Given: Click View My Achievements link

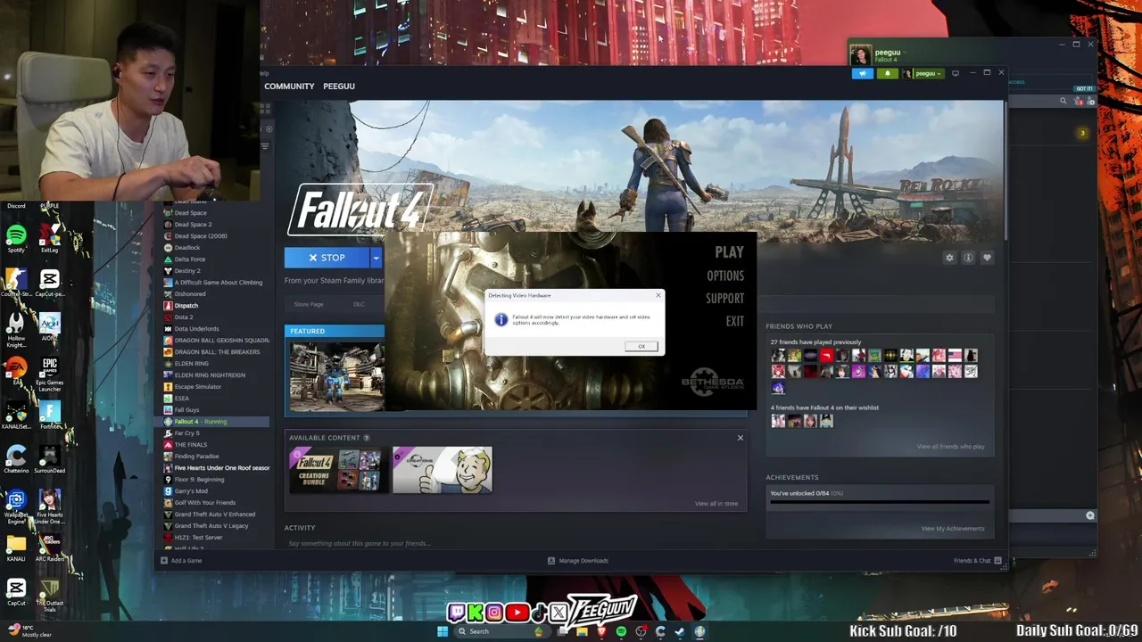Looking at the screenshot, I should pos(953,529).
